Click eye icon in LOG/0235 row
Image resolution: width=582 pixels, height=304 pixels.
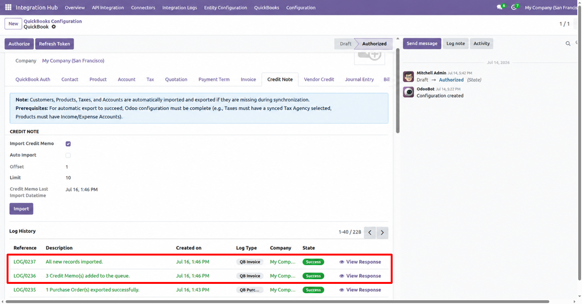pyautogui.click(x=342, y=290)
